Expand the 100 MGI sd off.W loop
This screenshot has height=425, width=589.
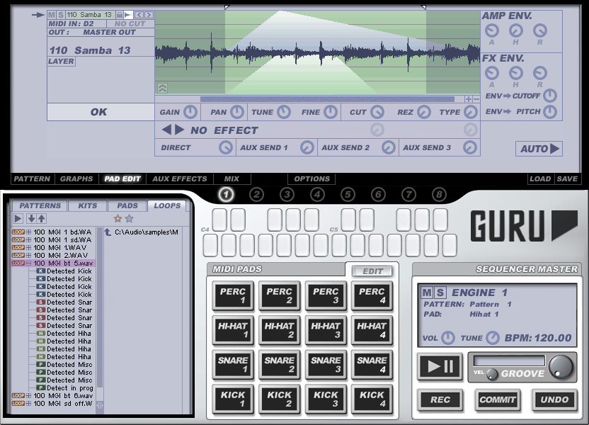point(28,404)
